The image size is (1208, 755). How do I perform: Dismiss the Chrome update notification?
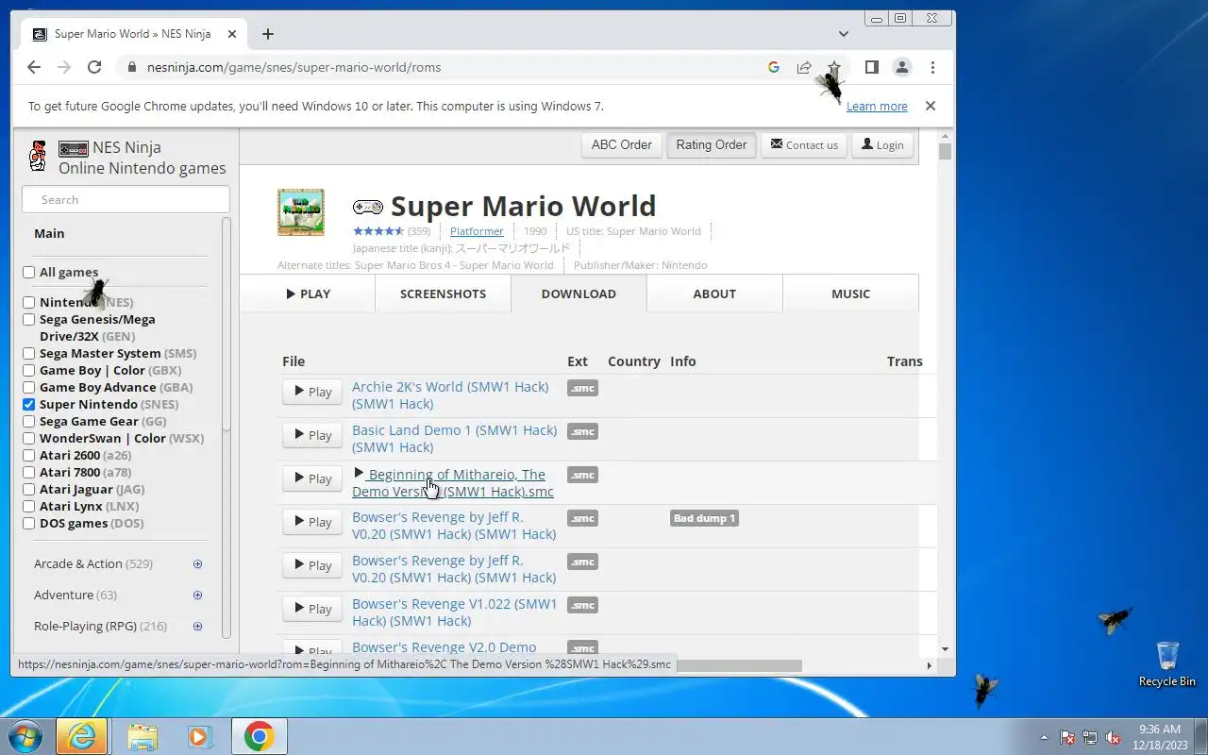point(931,106)
